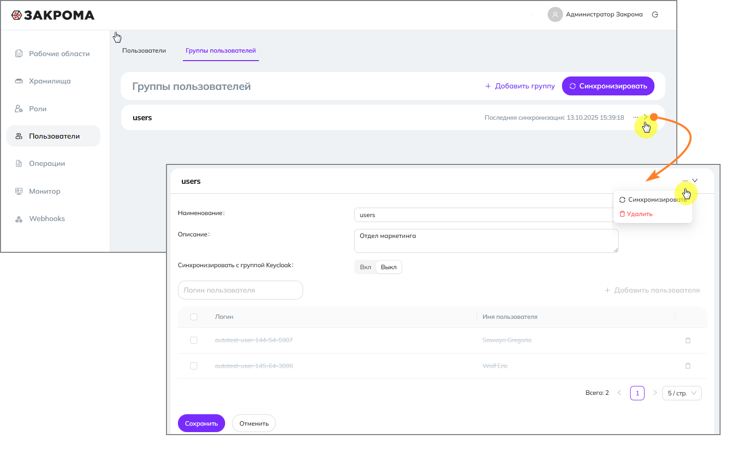This screenshot has height=449, width=729.
Task: Open the Webhooks sidebar section
Action: pos(47,219)
